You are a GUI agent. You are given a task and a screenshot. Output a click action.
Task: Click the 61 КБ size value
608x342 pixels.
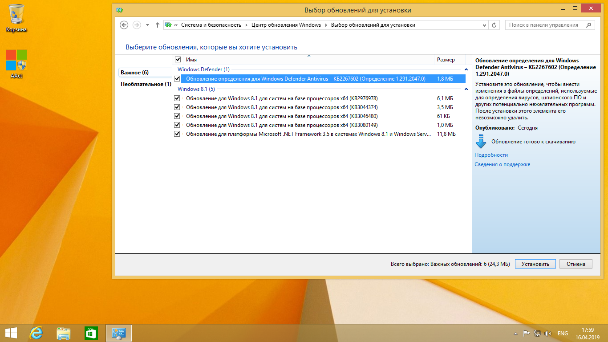pos(443,116)
